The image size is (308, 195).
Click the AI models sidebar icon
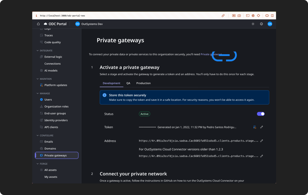click(x=41, y=70)
